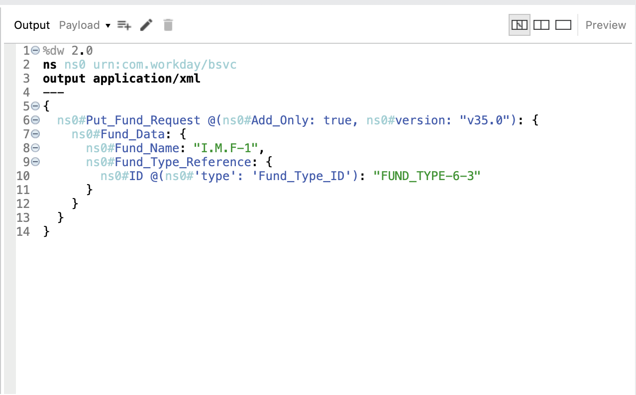Delete the Payload transform with the trash icon
Viewport: 636px width, 395px height.
168,24
